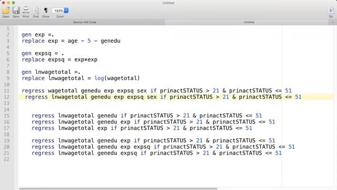
Task: Open Find tool in toolbar
Action: (36, 11)
